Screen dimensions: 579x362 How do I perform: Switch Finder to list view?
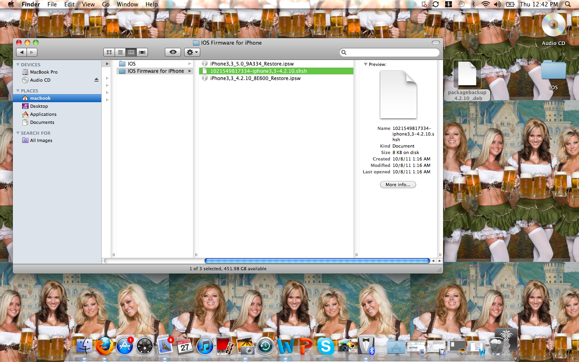pos(120,52)
